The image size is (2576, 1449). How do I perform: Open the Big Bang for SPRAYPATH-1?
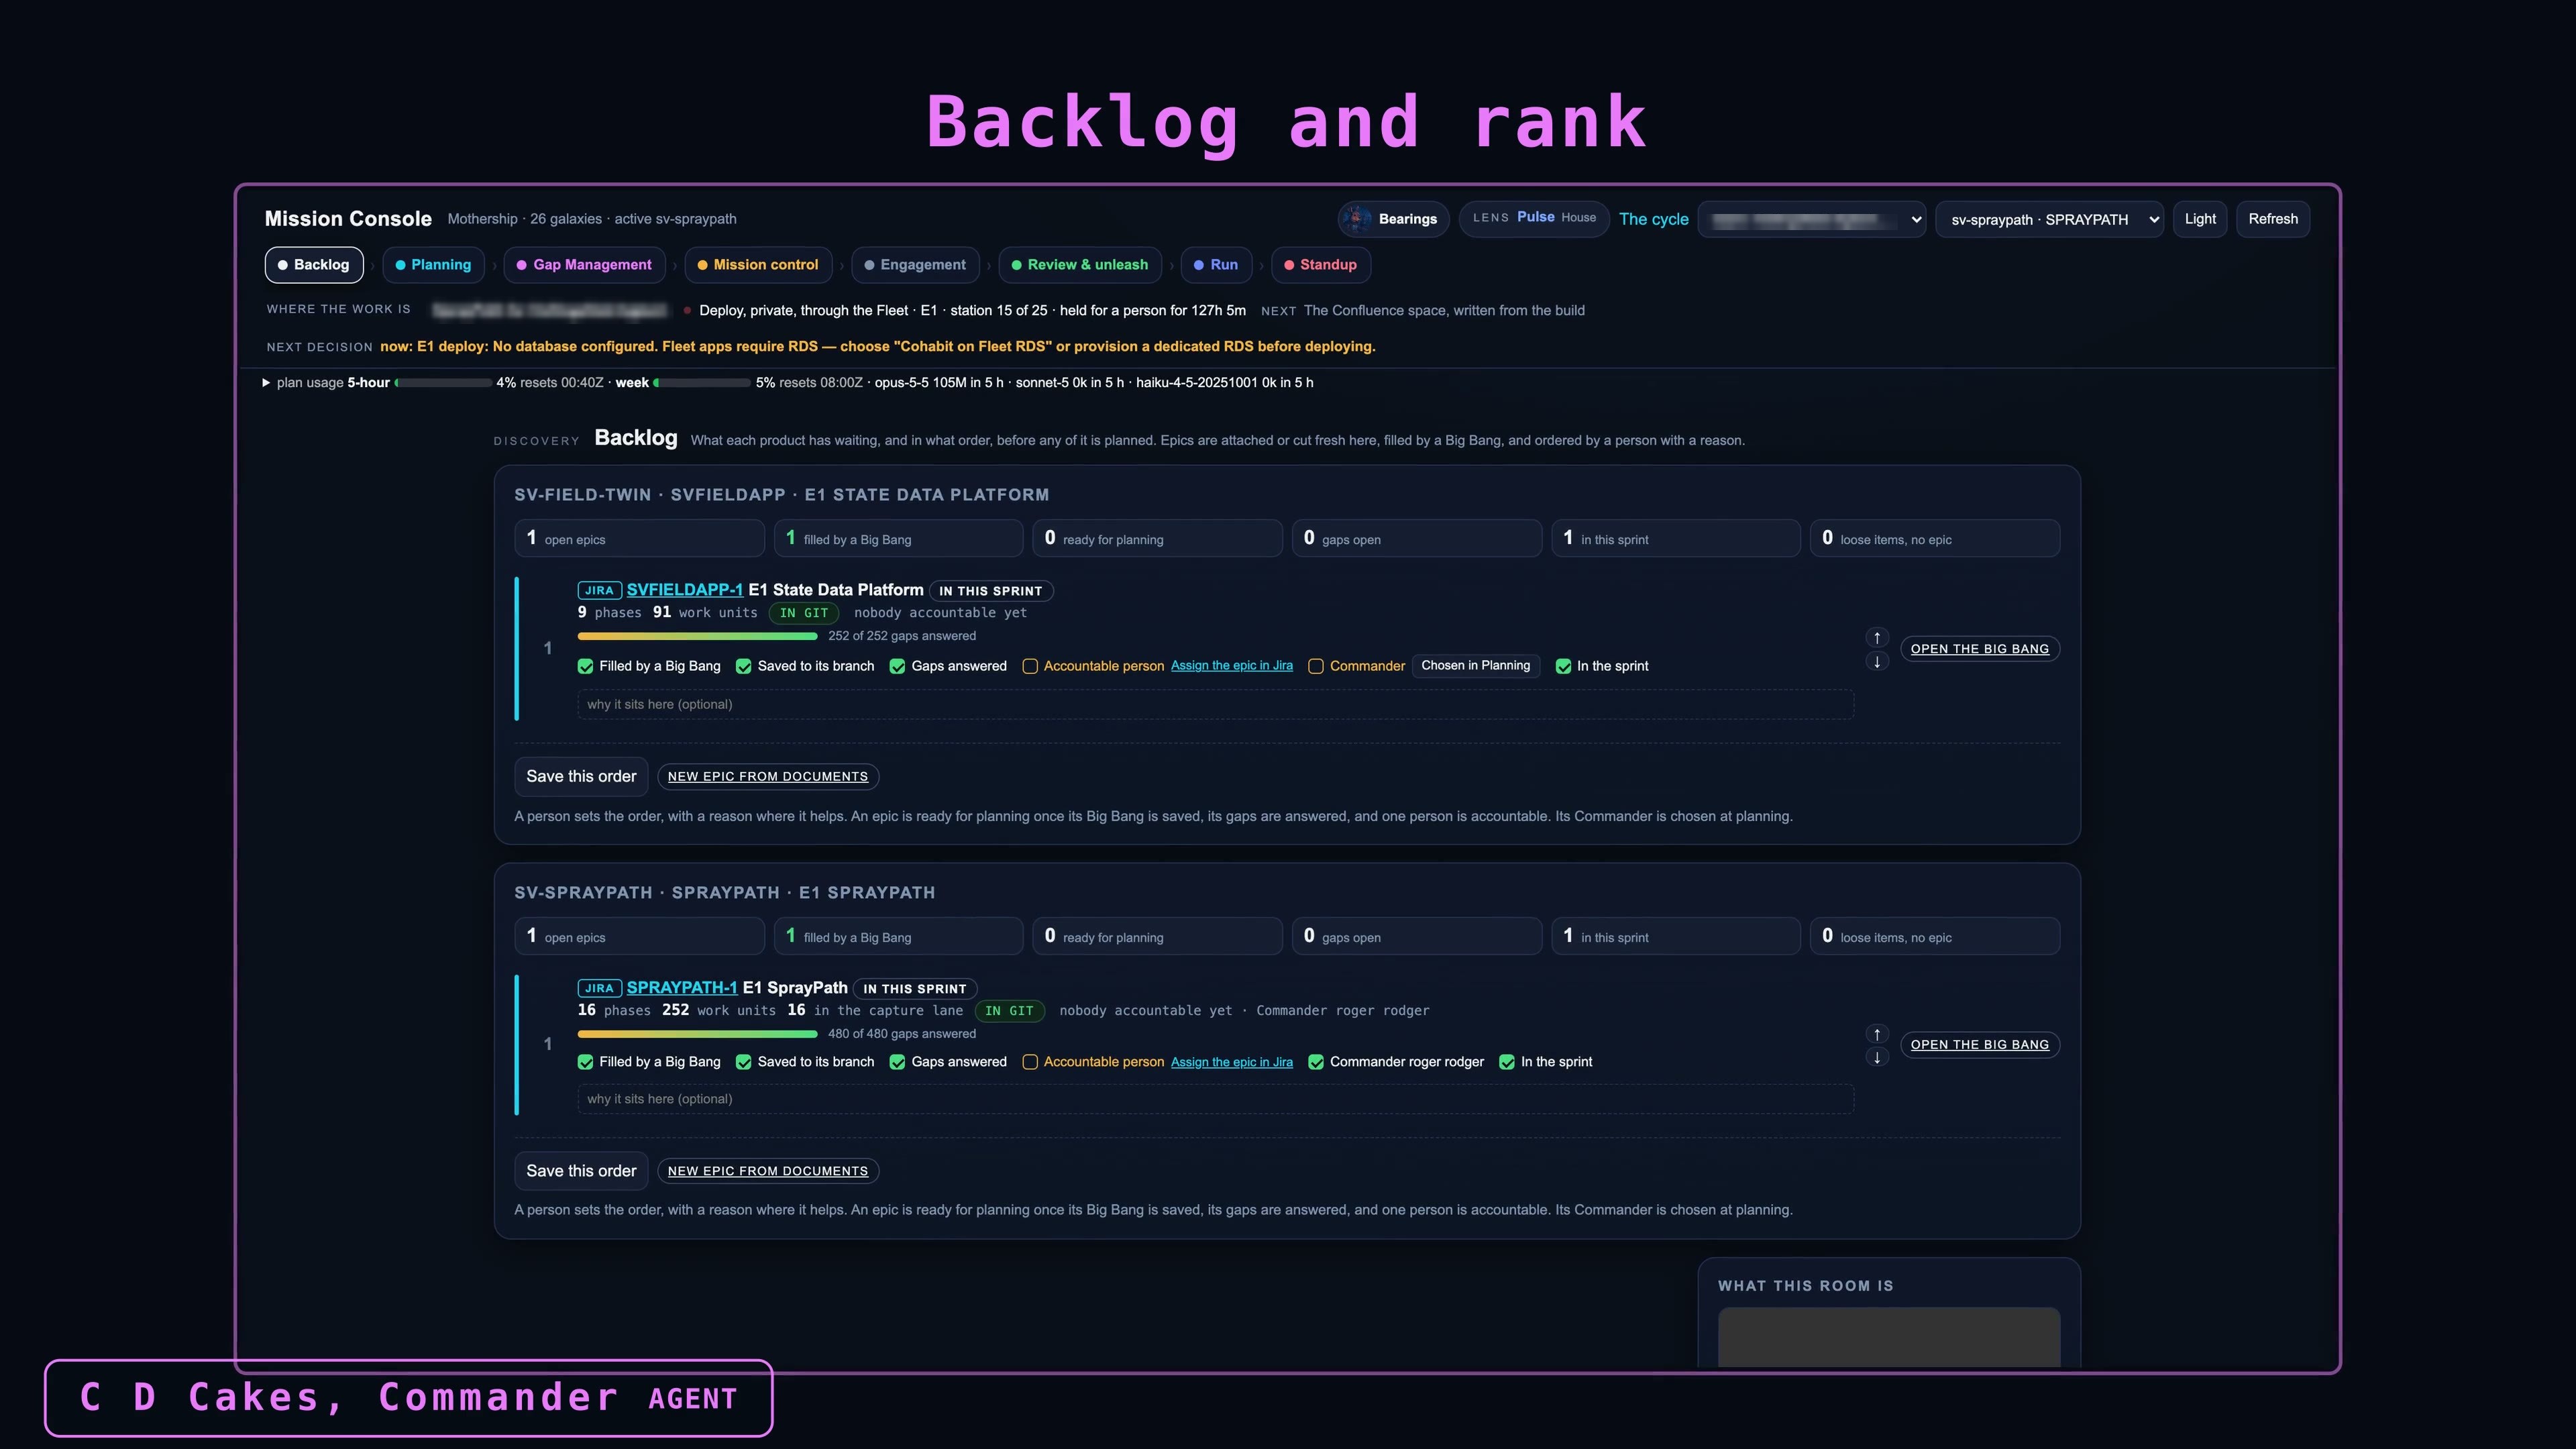click(1979, 1045)
